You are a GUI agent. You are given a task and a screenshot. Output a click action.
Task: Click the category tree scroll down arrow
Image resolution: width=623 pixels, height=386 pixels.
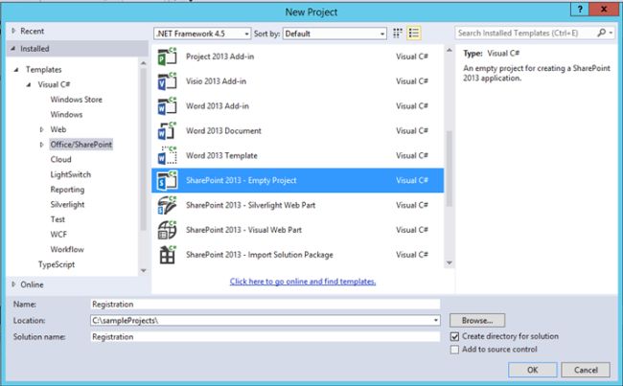coord(144,271)
